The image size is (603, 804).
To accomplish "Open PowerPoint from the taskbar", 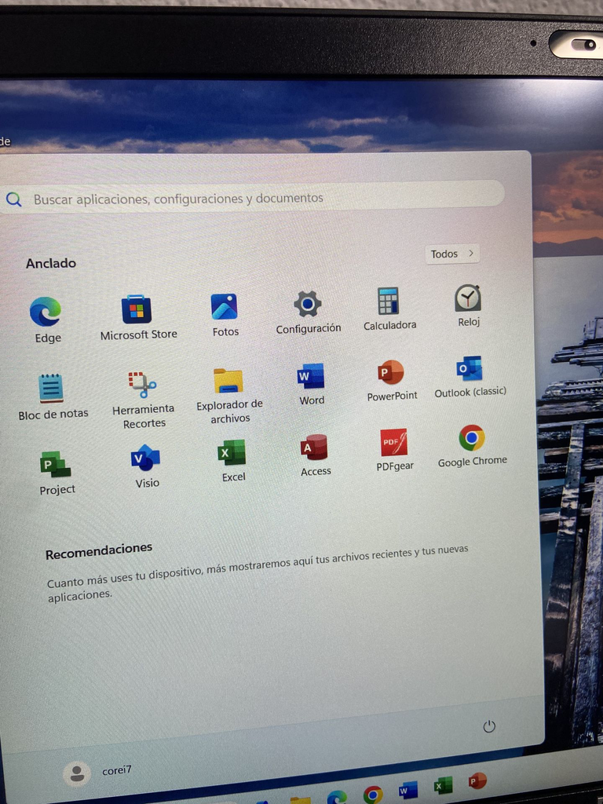I will pos(477,781).
